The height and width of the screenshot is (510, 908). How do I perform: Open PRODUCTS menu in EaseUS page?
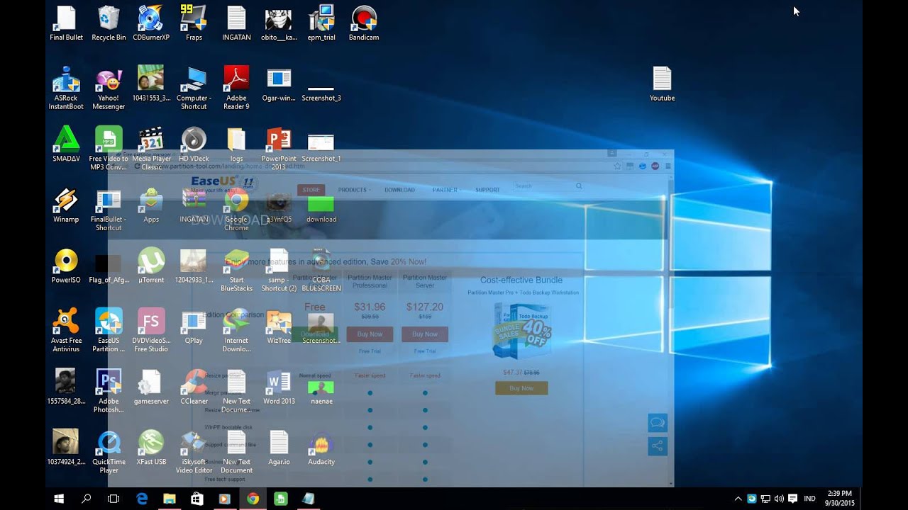(354, 190)
